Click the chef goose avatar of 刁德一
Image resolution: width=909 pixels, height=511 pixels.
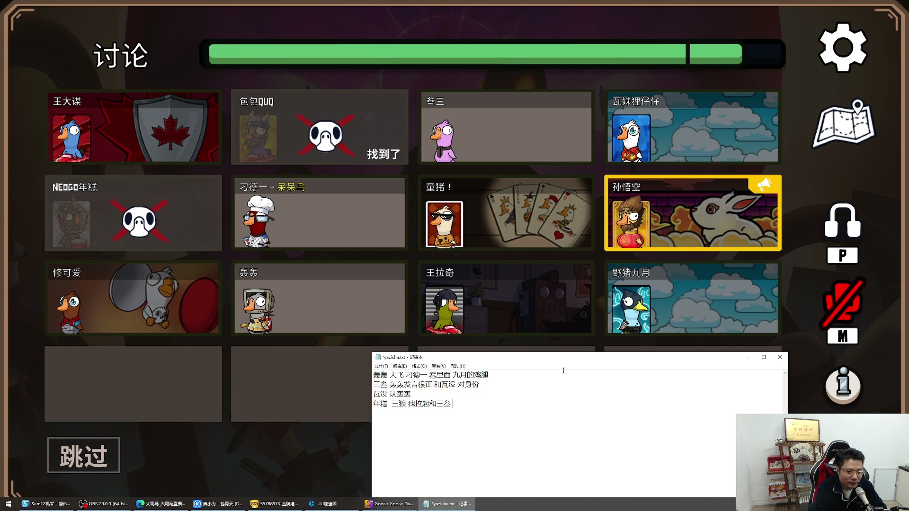point(258,221)
